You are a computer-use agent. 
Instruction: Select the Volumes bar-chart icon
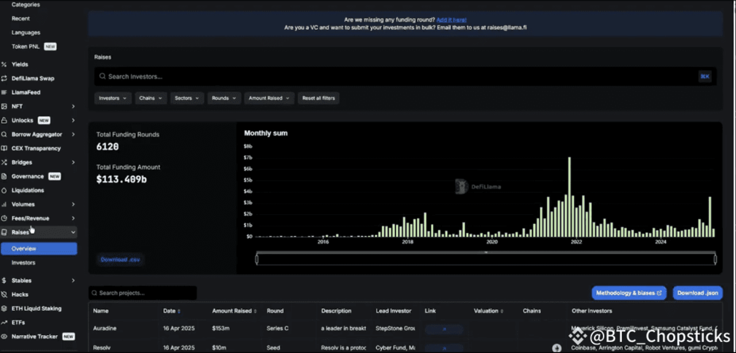click(x=4, y=204)
